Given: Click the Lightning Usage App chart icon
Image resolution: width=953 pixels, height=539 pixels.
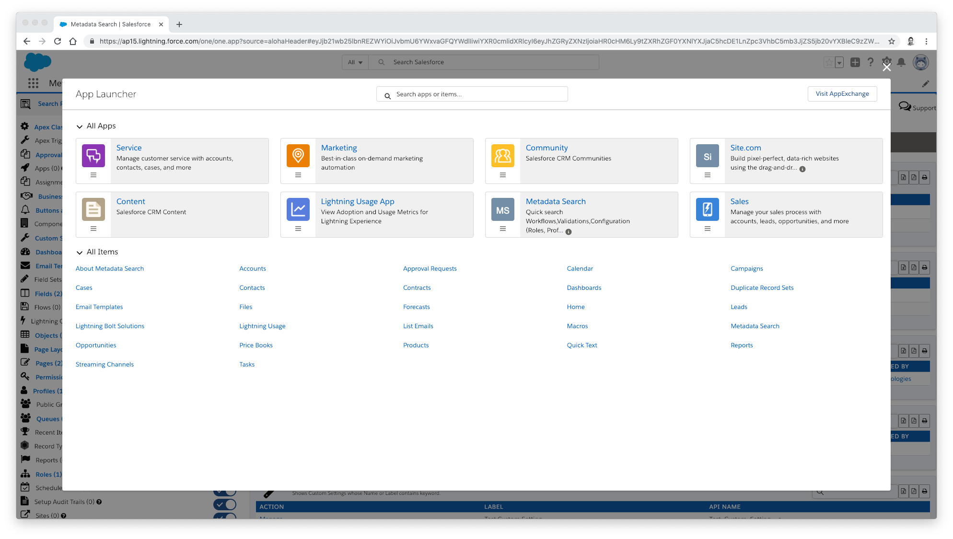Looking at the screenshot, I should (x=298, y=209).
